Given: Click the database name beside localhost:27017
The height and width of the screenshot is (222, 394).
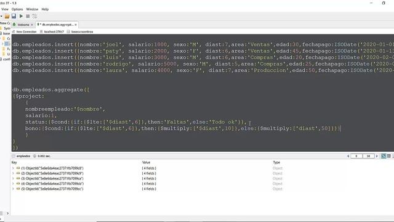Looking at the screenshot, I should click(x=82, y=31).
